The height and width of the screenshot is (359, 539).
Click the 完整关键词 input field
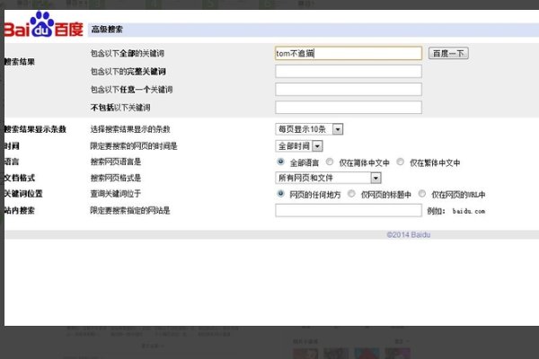(x=349, y=72)
